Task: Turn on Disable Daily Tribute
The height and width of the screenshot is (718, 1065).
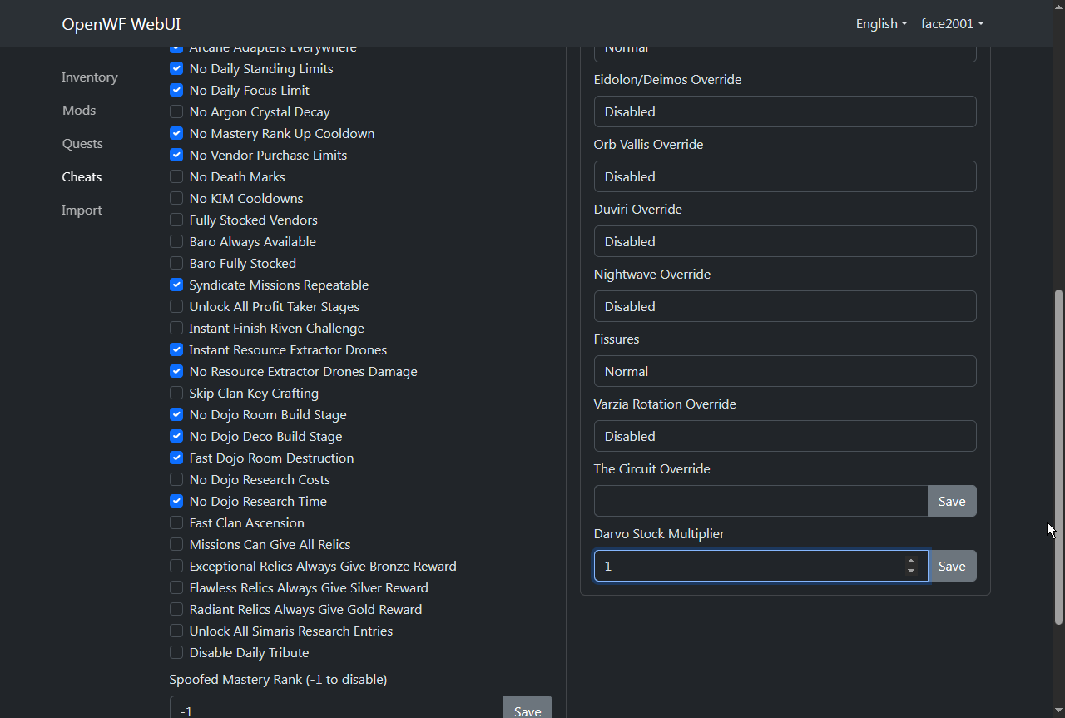Action: coord(176,652)
